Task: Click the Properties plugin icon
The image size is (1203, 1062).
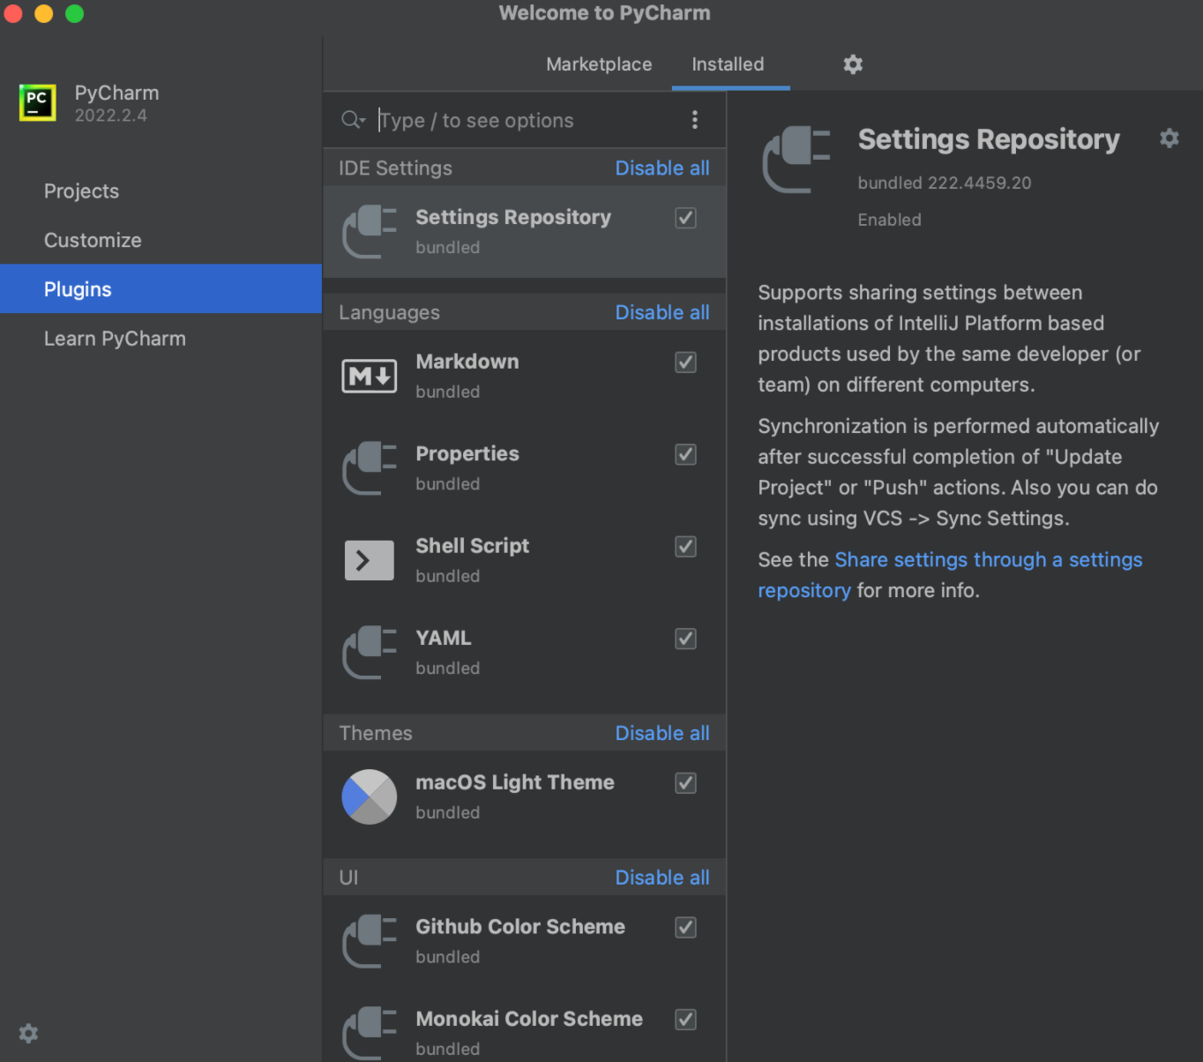Action: click(x=370, y=468)
